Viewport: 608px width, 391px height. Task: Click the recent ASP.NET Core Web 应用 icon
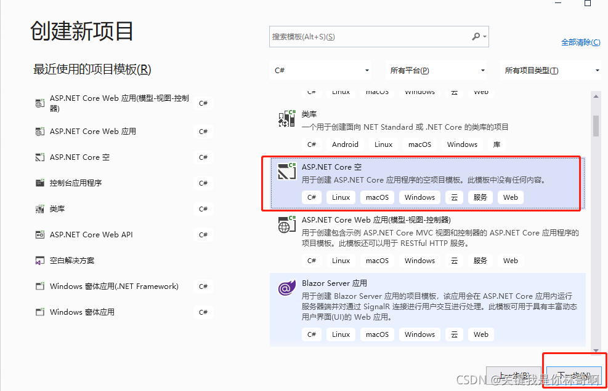click(x=40, y=132)
